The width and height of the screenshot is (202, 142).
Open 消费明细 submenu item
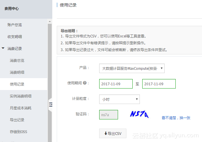tap(17, 72)
